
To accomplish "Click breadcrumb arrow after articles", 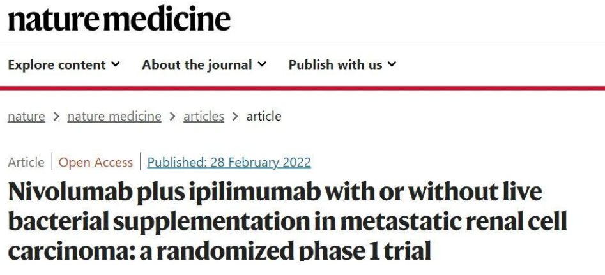I will pyautogui.click(x=235, y=116).
